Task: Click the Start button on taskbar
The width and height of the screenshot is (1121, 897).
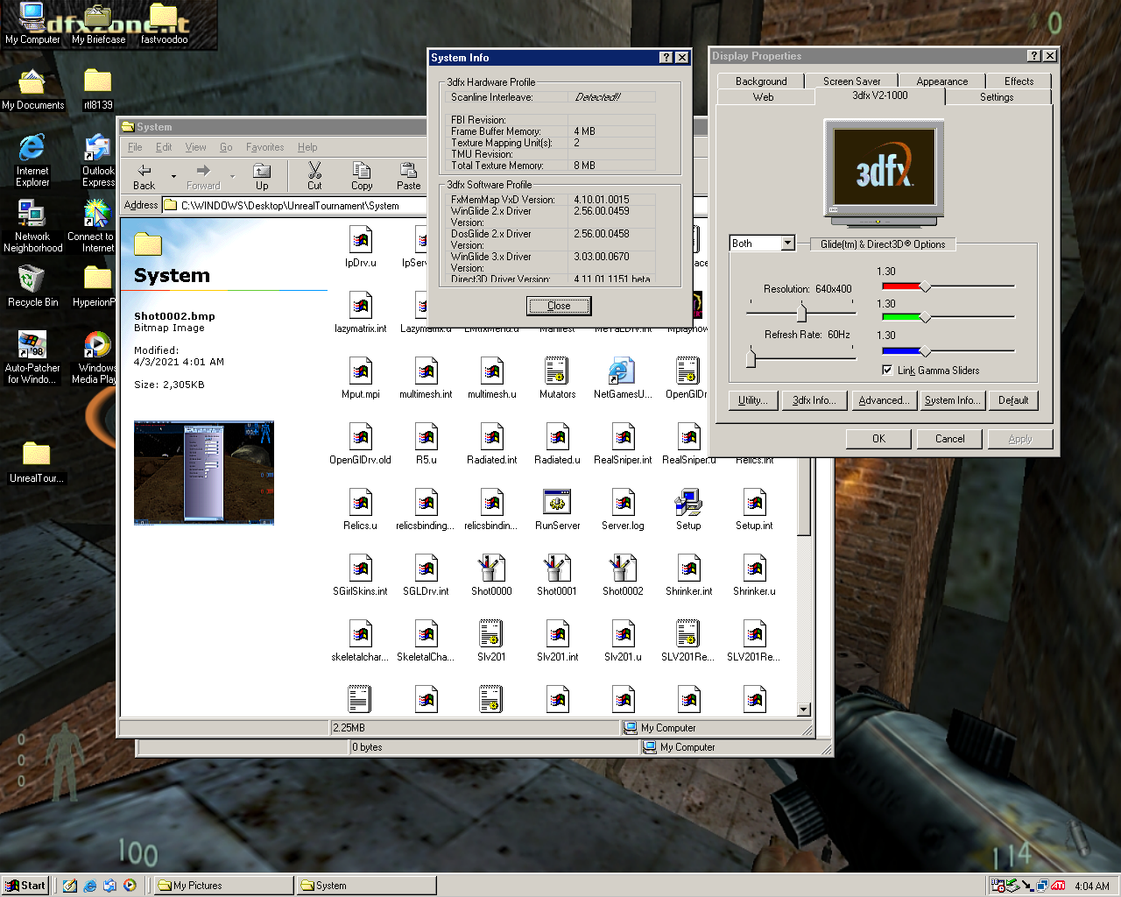Action: tap(25, 886)
